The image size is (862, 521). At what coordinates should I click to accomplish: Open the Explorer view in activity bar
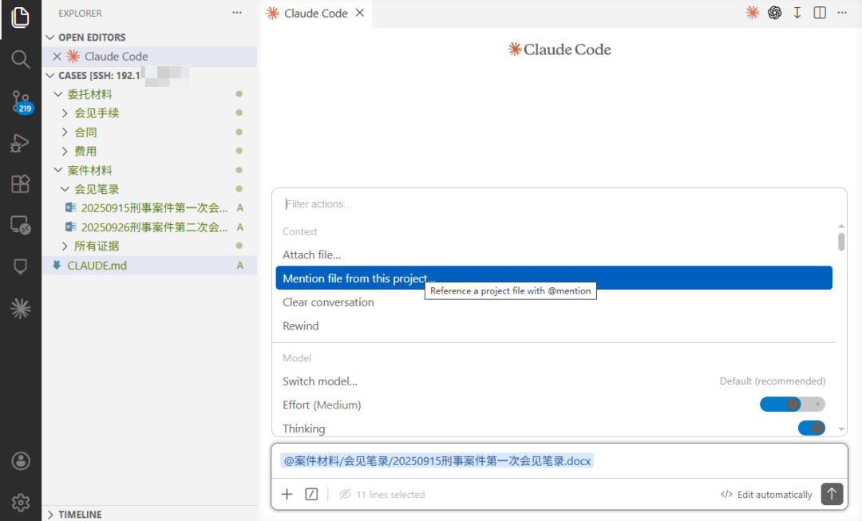20,18
